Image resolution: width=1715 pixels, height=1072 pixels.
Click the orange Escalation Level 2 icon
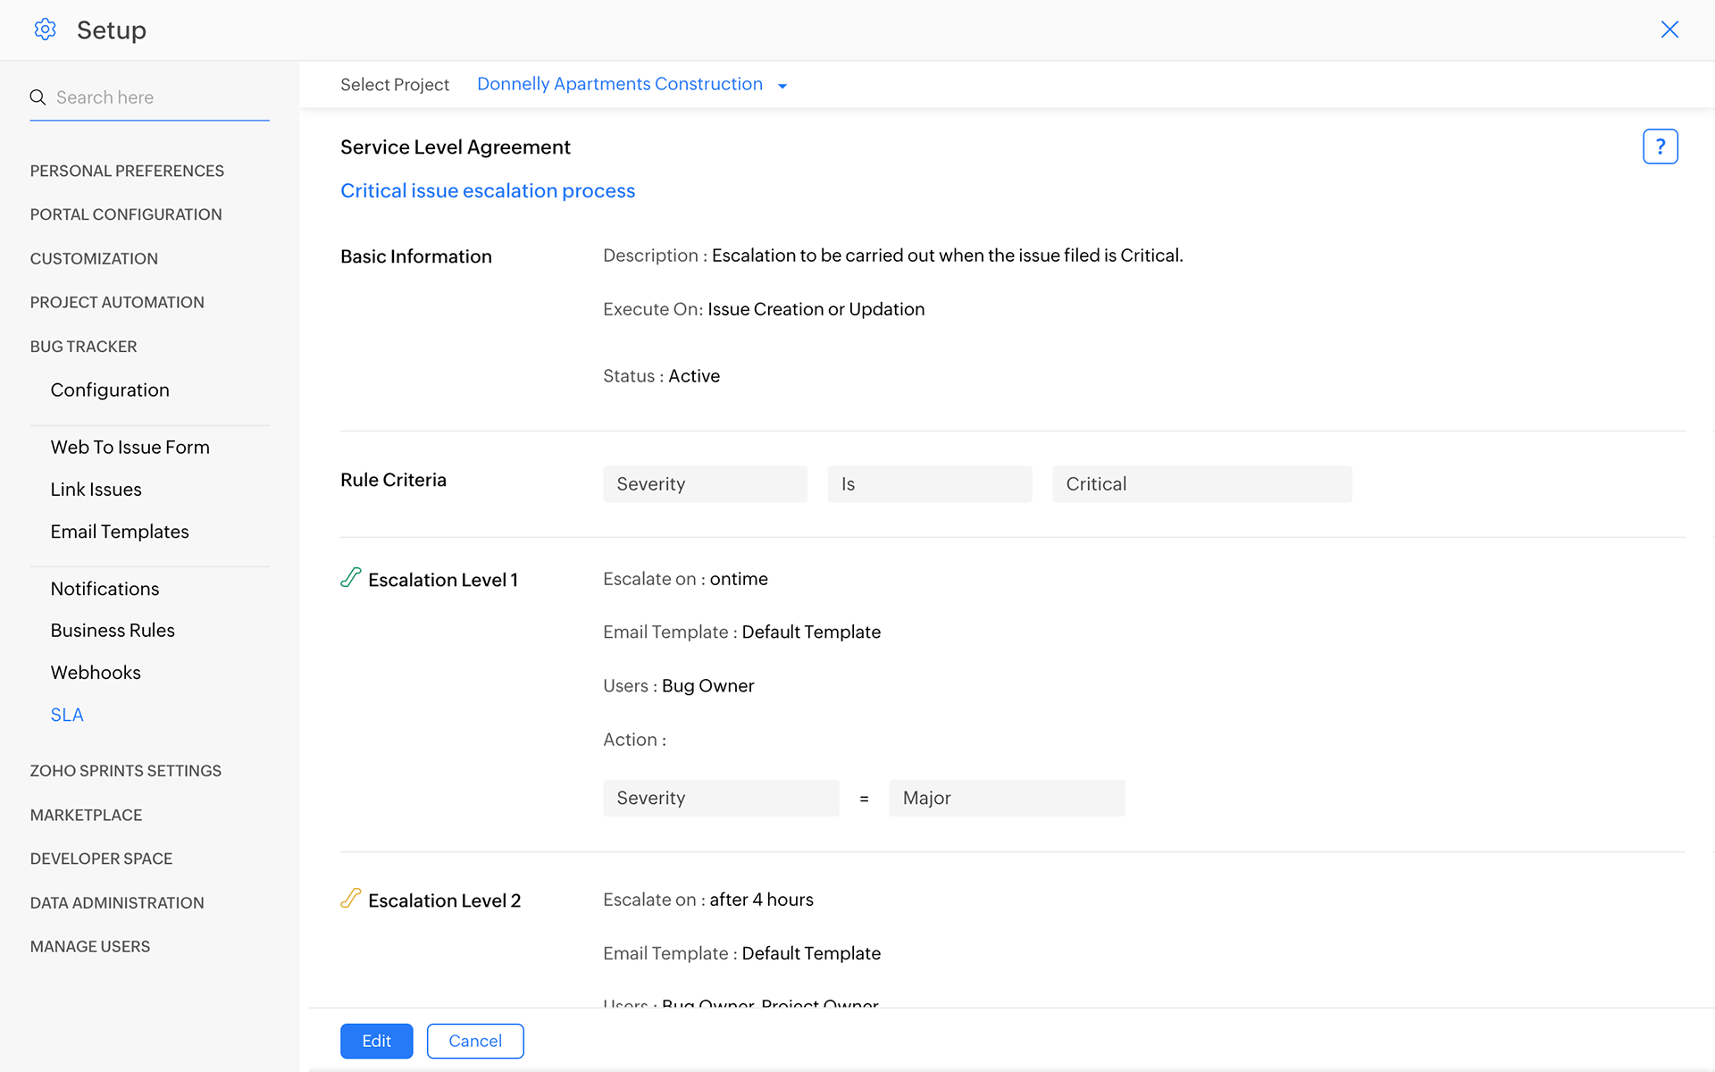pyautogui.click(x=351, y=899)
